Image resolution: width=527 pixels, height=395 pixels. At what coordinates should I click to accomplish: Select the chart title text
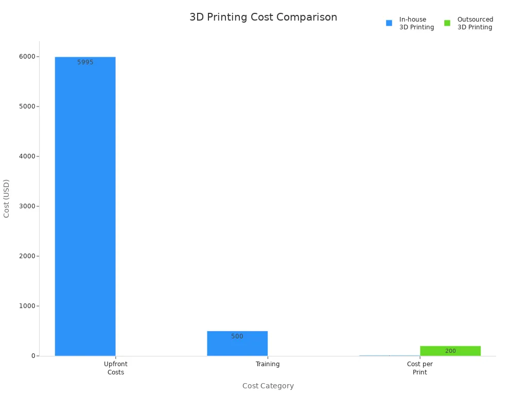[263, 17]
